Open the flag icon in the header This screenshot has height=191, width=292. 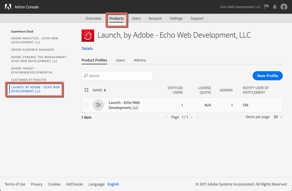pyautogui.click(x=267, y=7)
